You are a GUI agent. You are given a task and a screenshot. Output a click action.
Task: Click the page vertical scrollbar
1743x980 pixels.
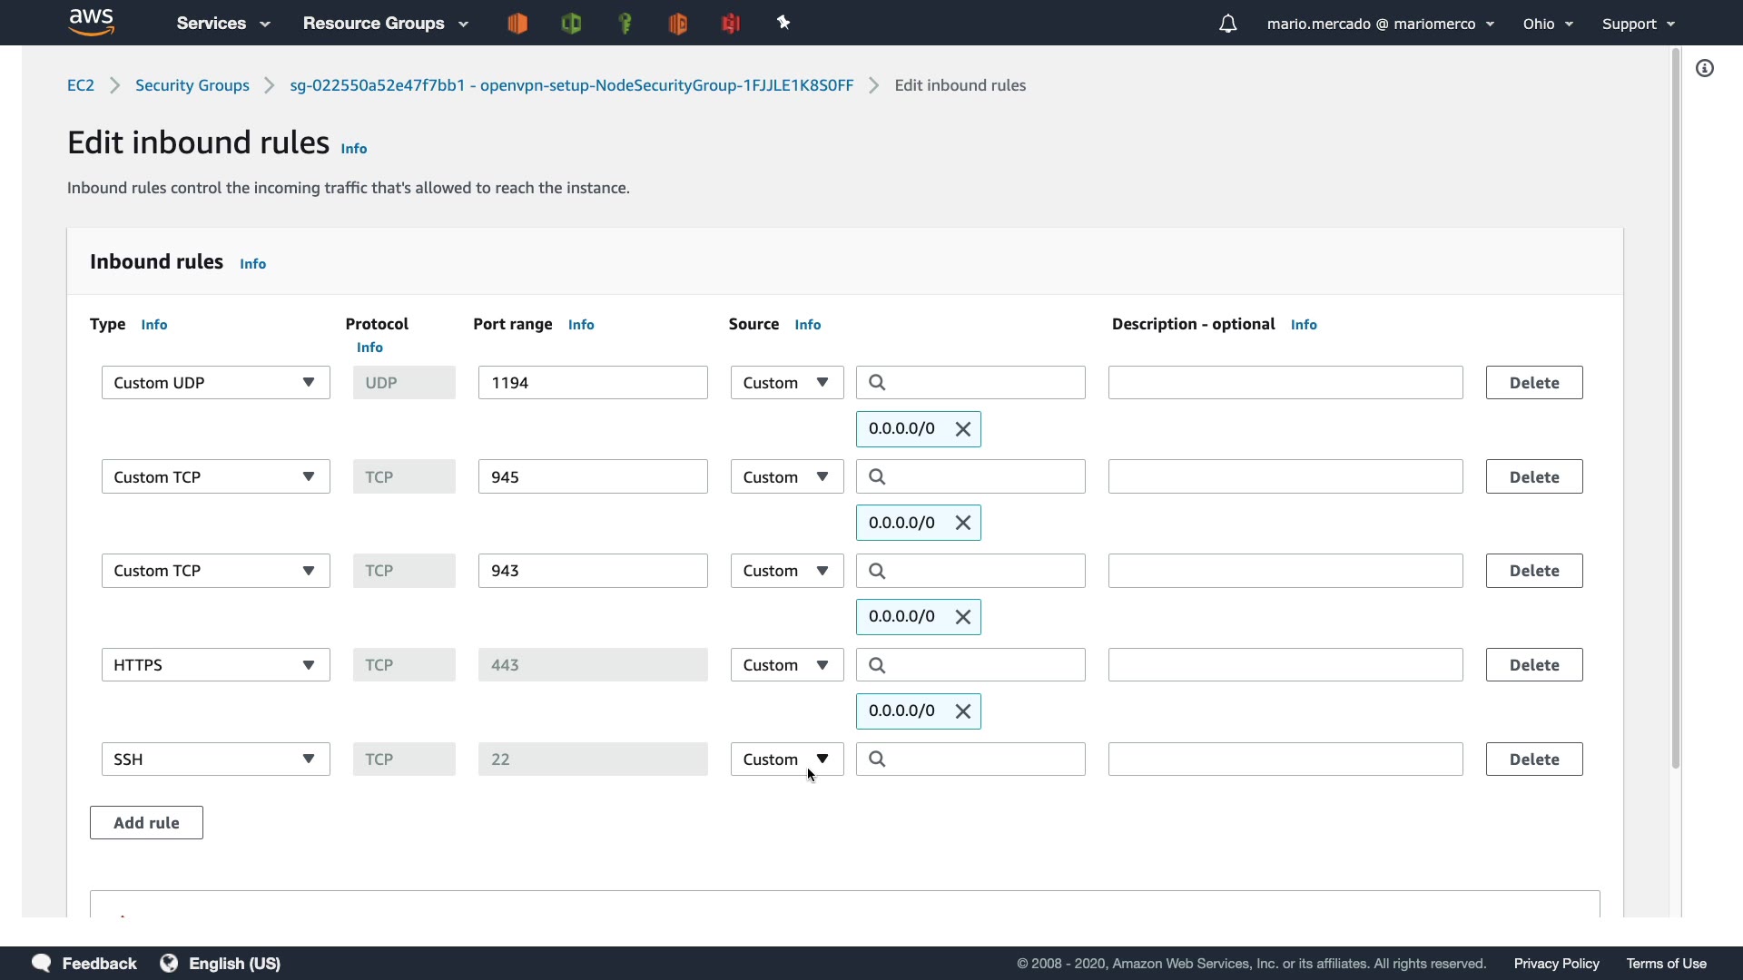click(1676, 408)
